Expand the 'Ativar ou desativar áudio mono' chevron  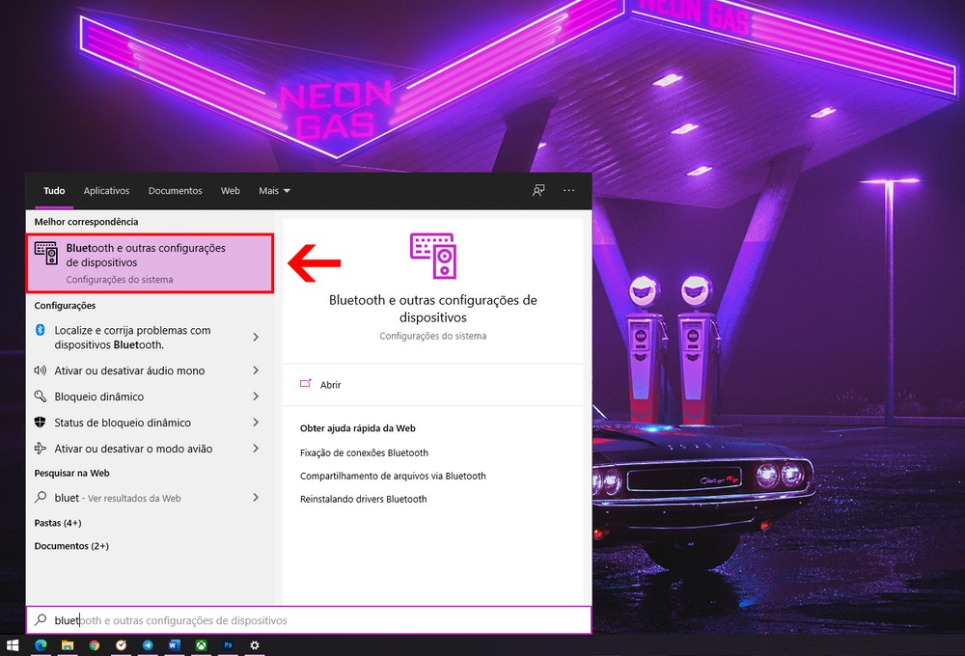[256, 370]
